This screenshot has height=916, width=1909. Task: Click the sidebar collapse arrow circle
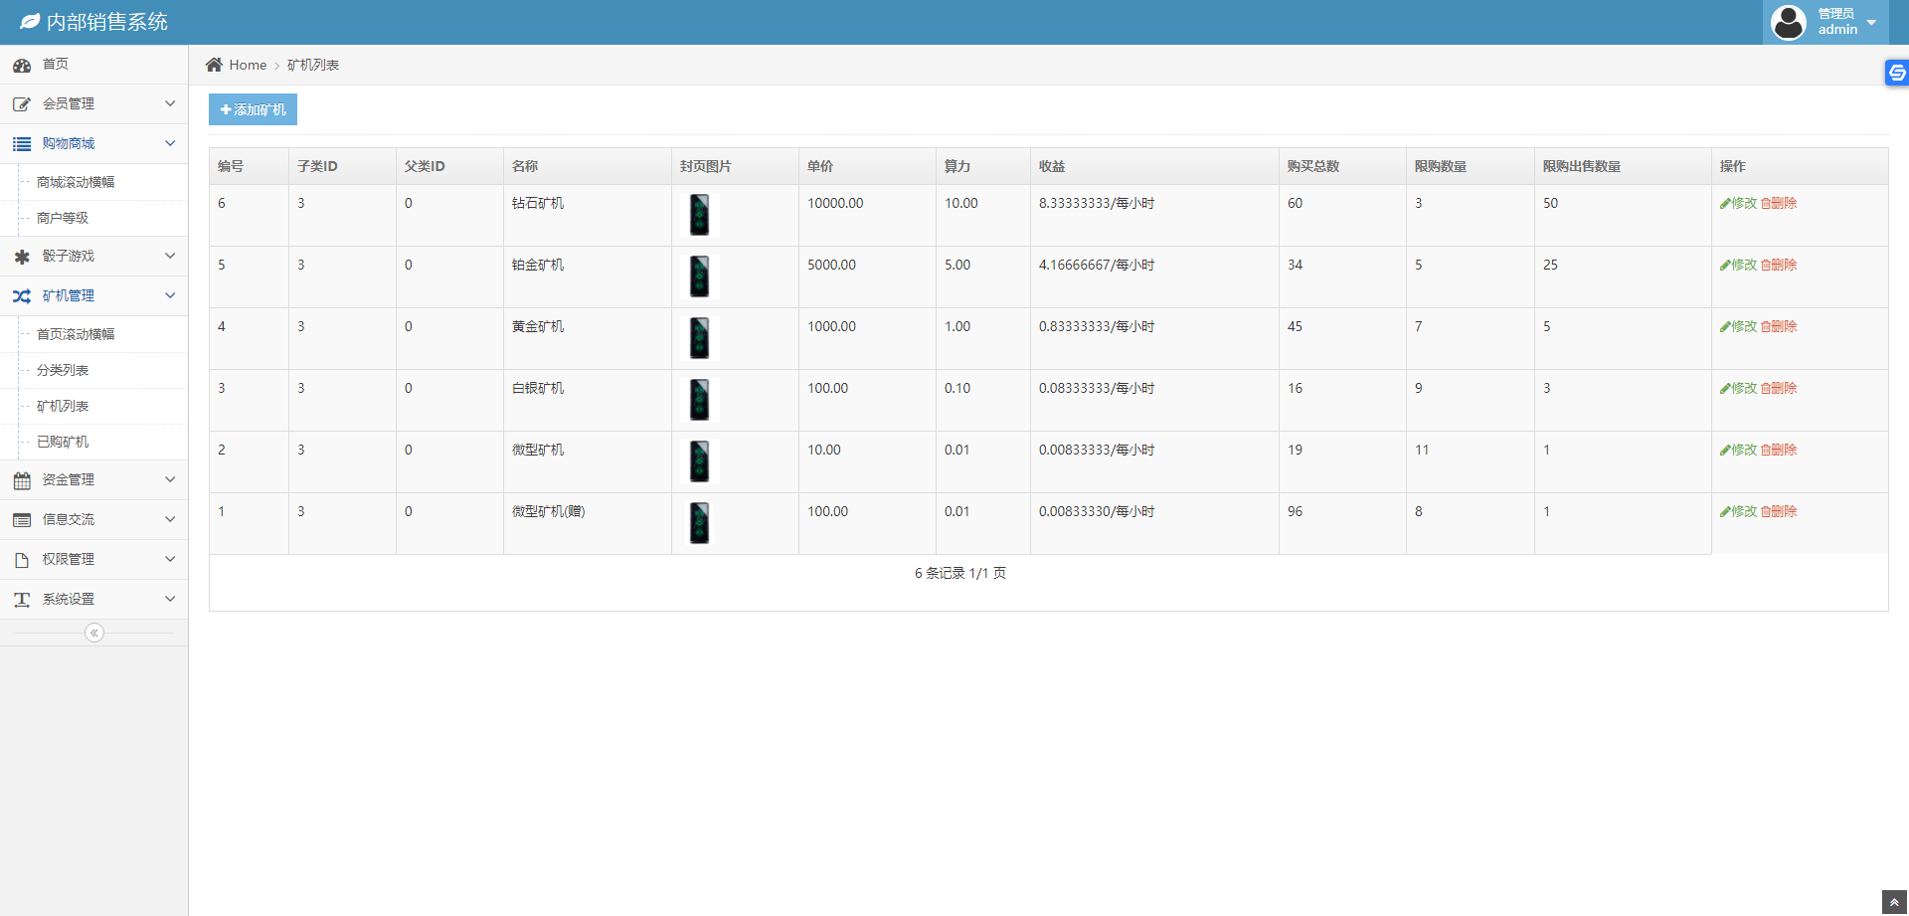[x=94, y=633]
